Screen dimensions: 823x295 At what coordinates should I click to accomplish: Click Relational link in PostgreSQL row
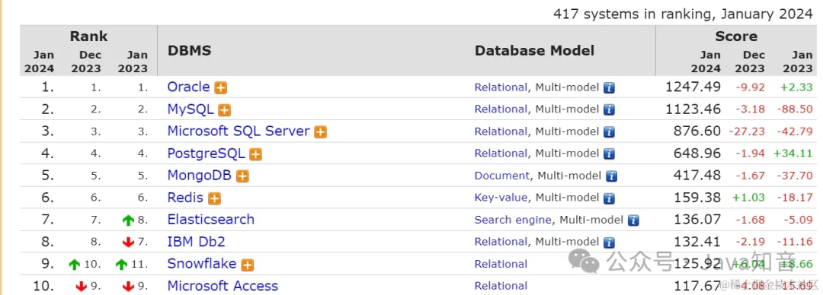click(501, 154)
